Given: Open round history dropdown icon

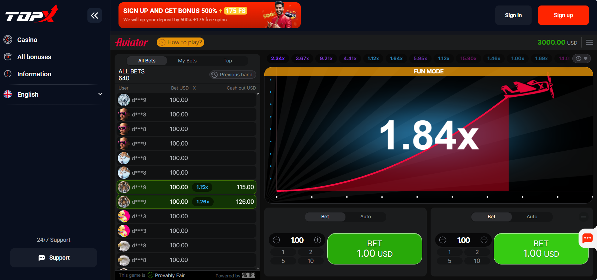Looking at the screenshot, I should coord(581,59).
